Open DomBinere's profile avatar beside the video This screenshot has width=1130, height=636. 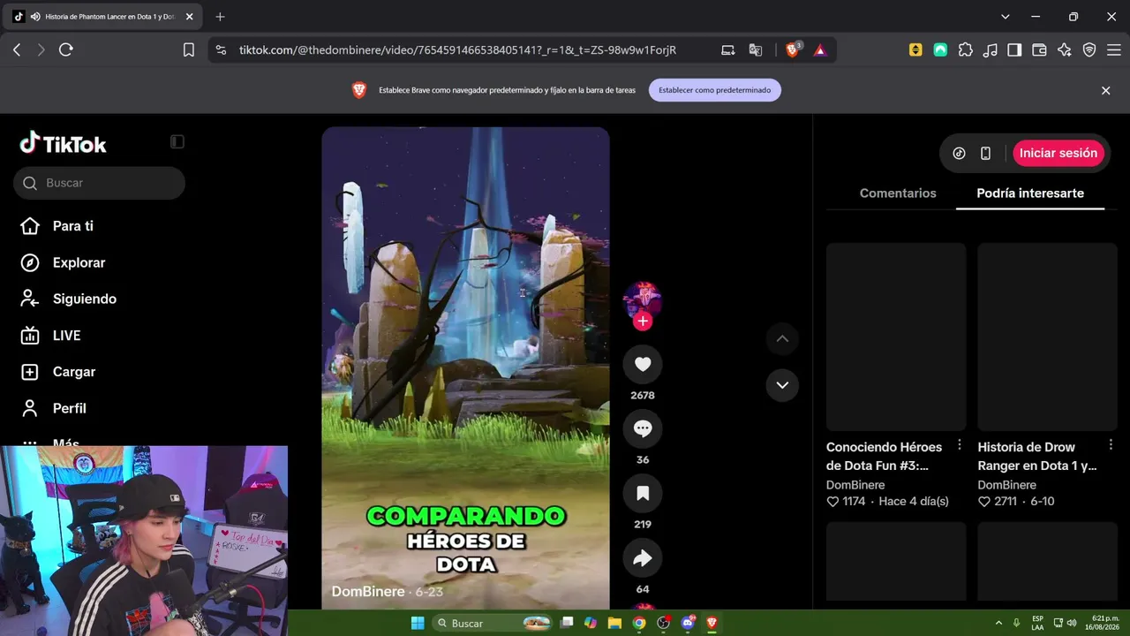click(643, 300)
